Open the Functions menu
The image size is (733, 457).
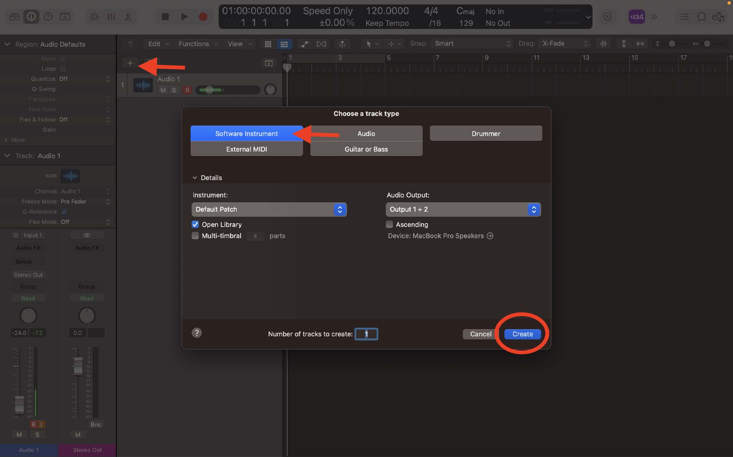pos(198,44)
